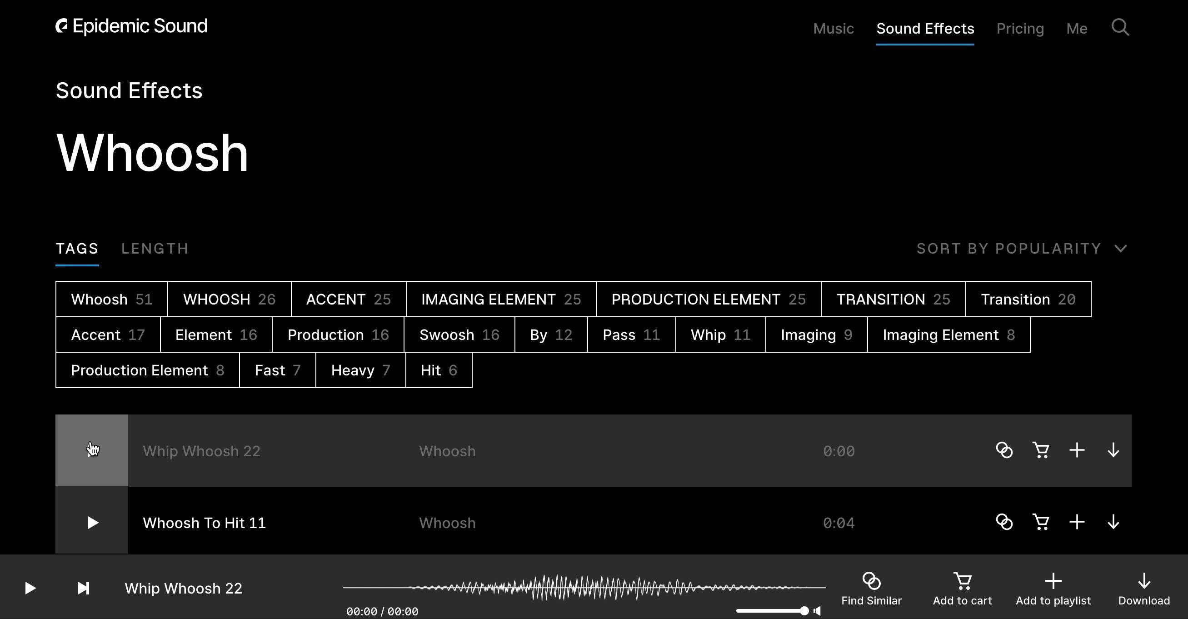The image size is (1188, 619).
Task: Open Whip Whoosh 22 title in list
Action: (x=201, y=451)
